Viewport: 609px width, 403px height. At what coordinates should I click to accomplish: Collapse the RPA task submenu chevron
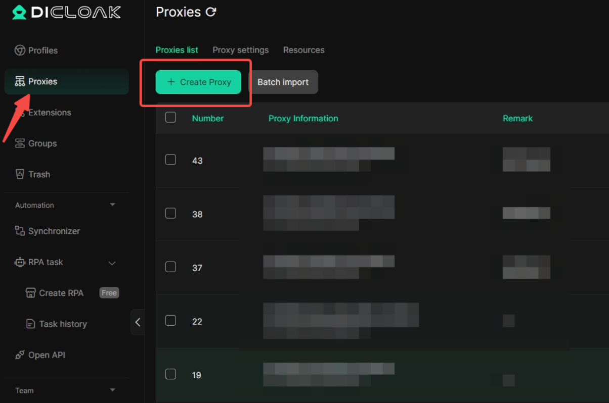coord(112,263)
